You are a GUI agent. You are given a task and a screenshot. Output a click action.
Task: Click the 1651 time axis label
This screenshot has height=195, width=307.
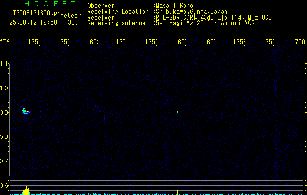(34, 42)
